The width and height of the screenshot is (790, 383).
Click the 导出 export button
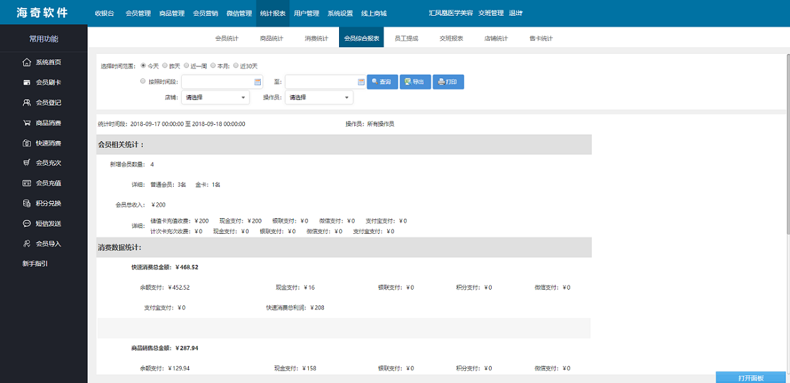[415, 82]
